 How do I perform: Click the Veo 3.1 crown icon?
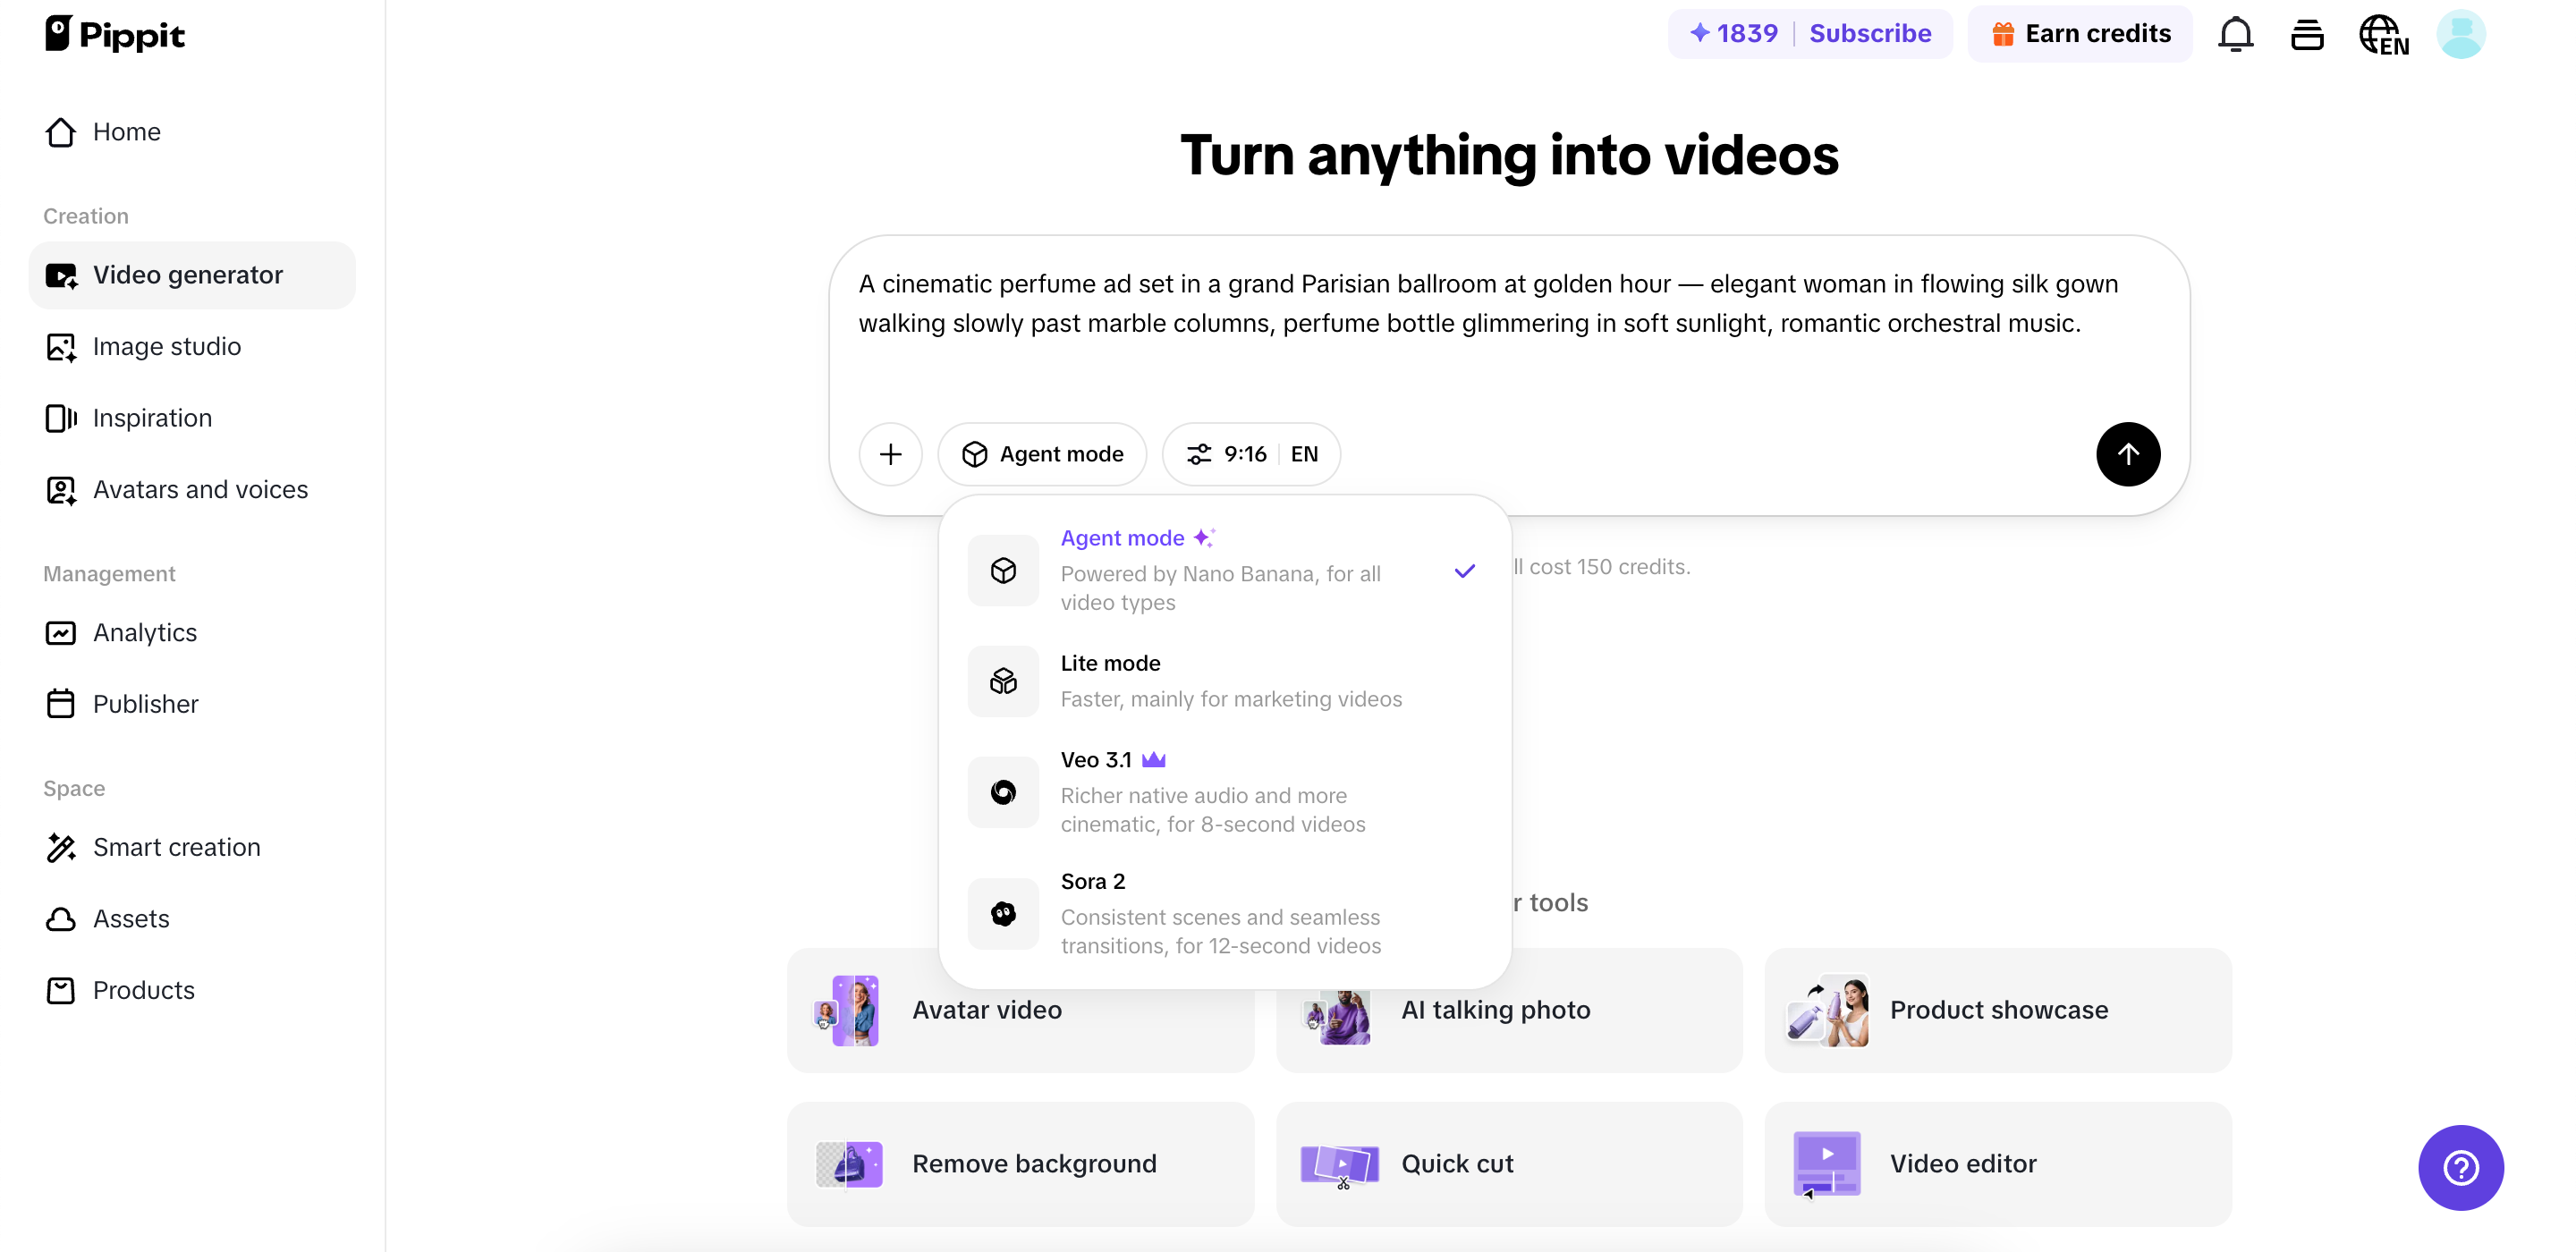point(1153,760)
